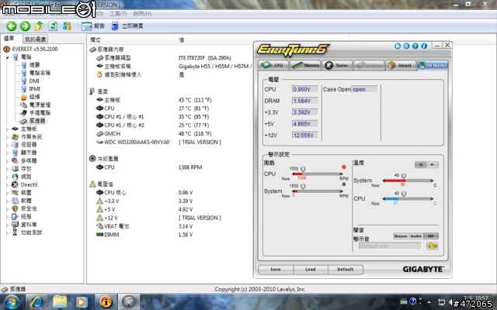Click the blue question-mark help icon

pos(415,46)
